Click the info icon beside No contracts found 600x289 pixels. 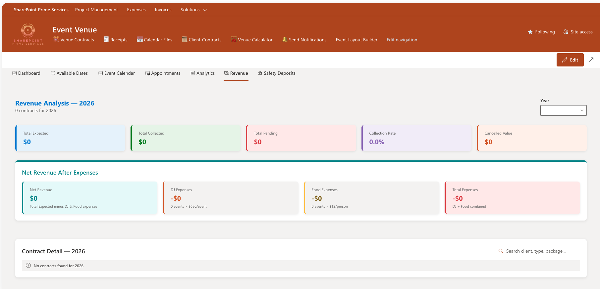point(28,266)
